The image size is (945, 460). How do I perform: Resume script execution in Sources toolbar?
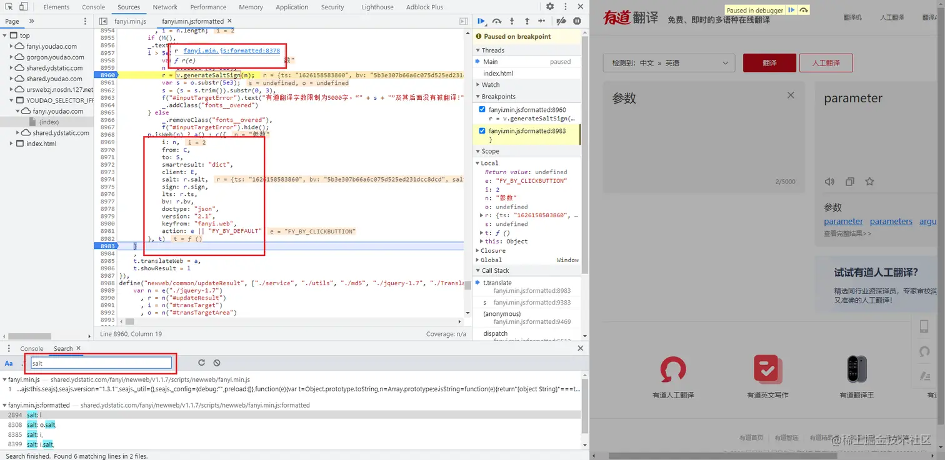pos(481,21)
